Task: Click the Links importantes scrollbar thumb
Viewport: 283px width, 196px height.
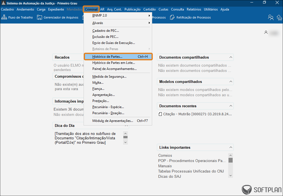Action: pyautogui.click(x=230, y=160)
